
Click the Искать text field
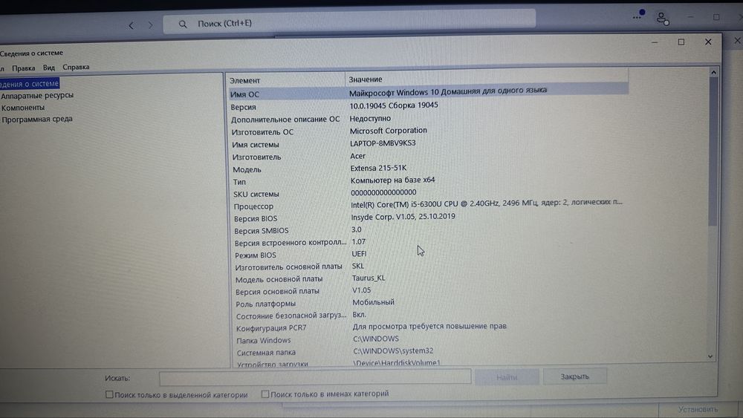[x=315, y=377]
